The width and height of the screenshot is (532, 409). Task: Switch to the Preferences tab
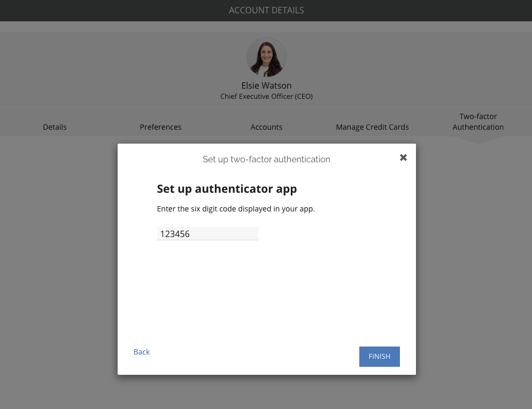click(x=160, y=127)
